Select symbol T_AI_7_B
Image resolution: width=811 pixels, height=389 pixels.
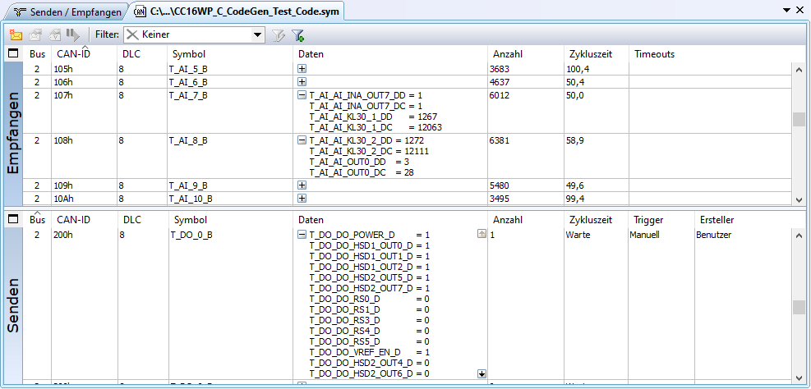188,95
